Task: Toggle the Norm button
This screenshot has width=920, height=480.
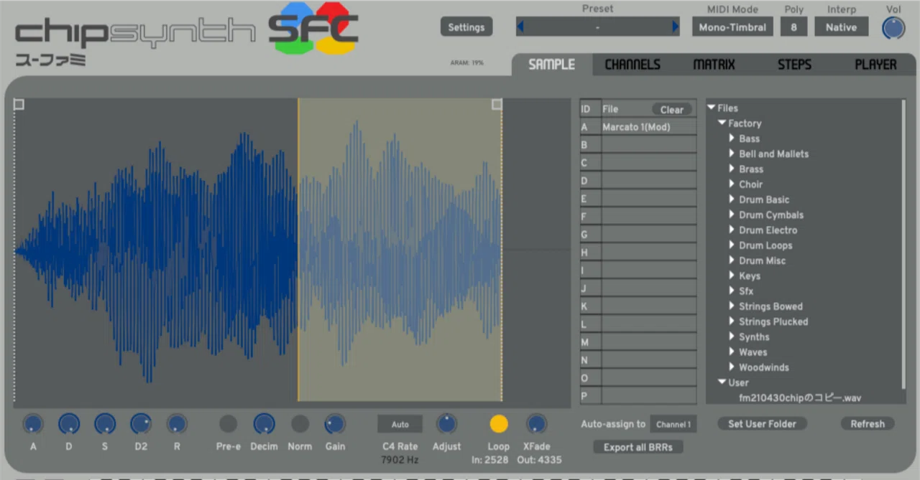Action: point(300,424)
